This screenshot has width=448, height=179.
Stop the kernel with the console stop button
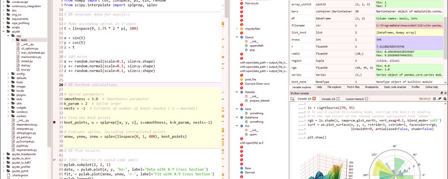coord(435,99)
